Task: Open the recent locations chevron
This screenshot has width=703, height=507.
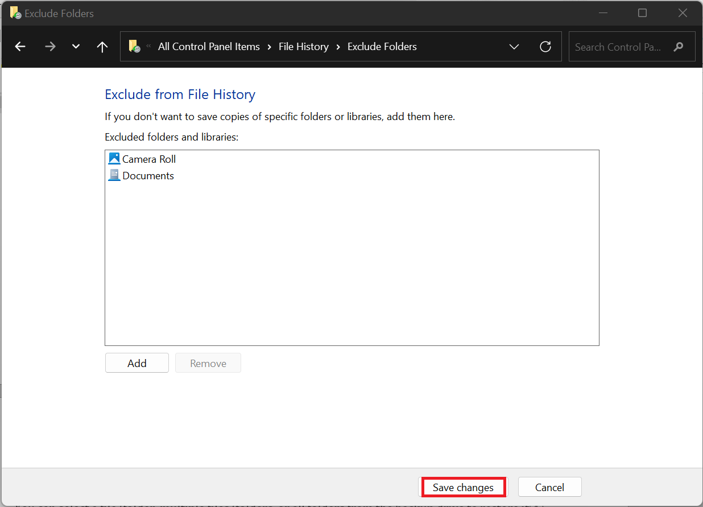Action: coord(76,47)
